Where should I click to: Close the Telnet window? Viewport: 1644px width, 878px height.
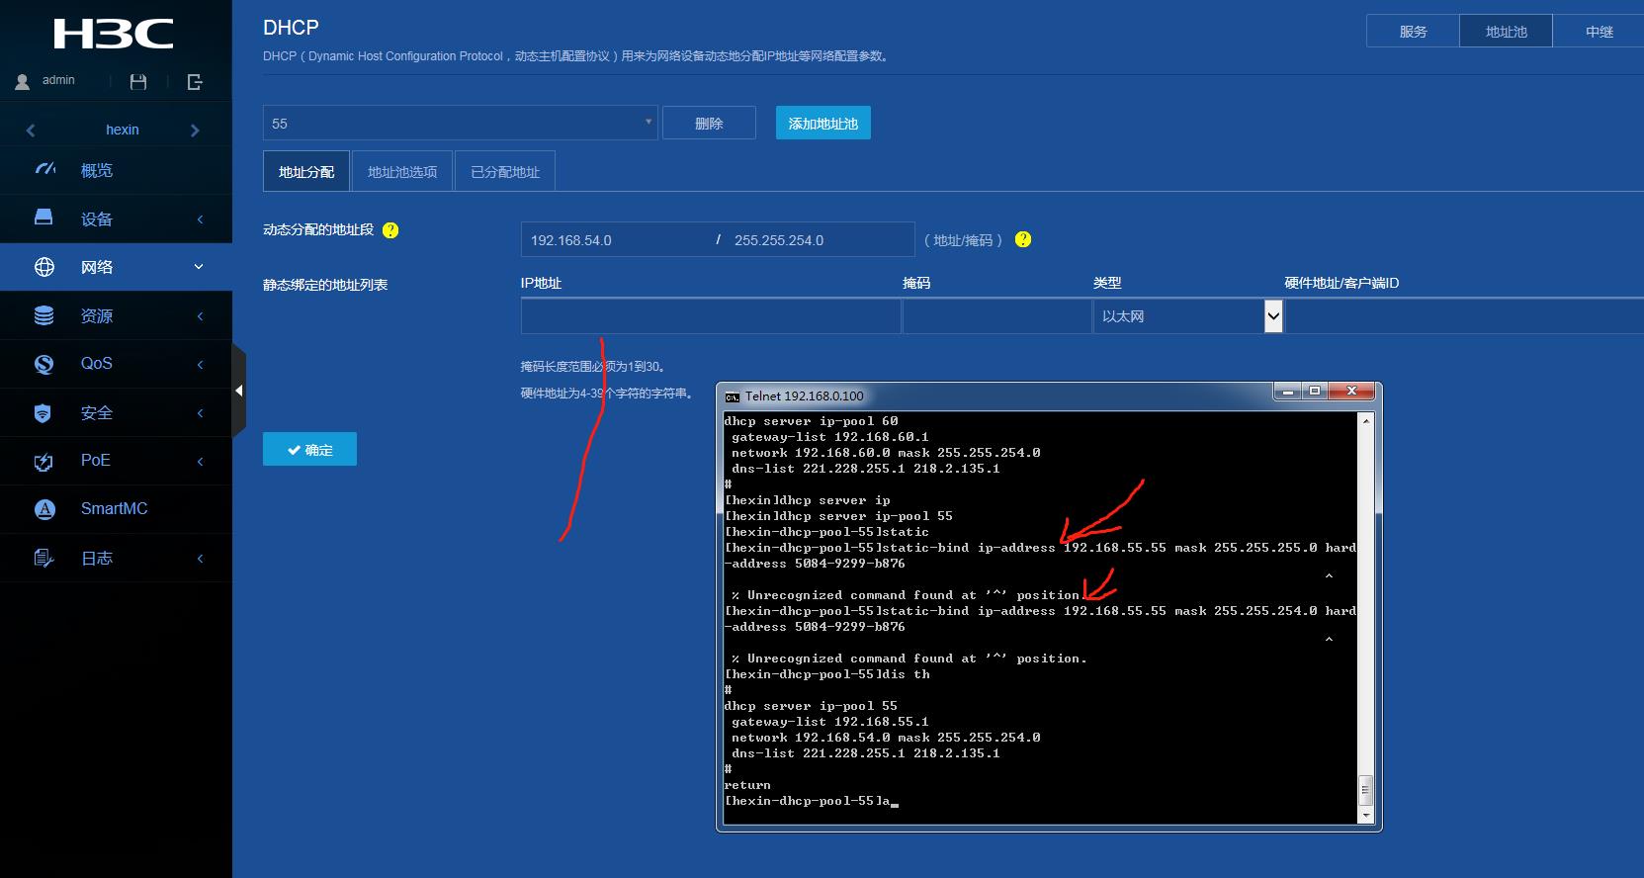click(x=1351, y=392)
